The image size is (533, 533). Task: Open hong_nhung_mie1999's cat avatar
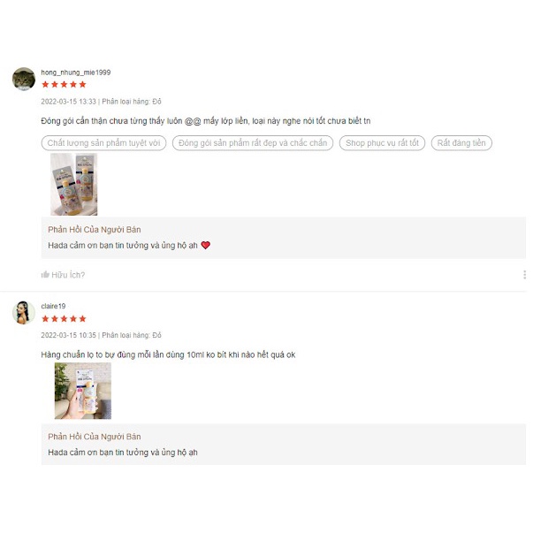tap(24, 79)
